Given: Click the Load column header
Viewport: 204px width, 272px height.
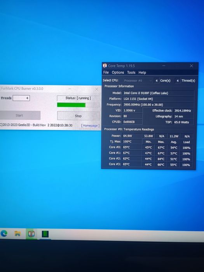Looking at the screenshot, I should (x=187, y=142).
